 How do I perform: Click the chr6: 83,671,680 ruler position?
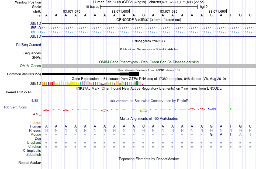pyautogui.click(x=120, y=11)
